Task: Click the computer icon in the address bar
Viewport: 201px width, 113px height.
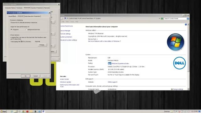Action: 65,18
